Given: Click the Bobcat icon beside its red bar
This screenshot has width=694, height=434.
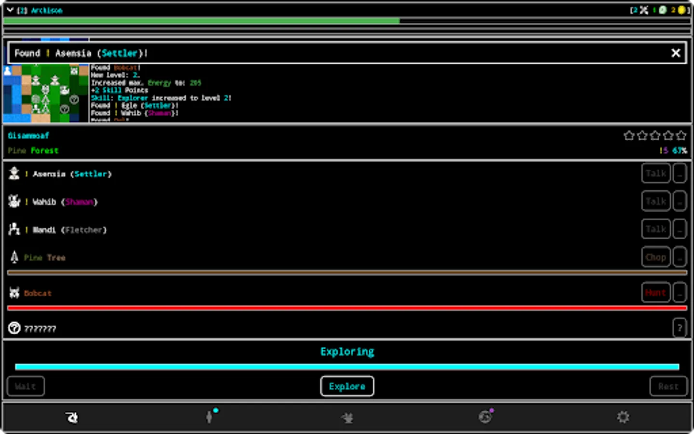Looking at the screenshot, I should tap(14, 292).
